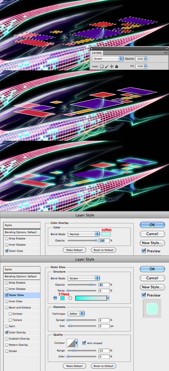Toggle Preview checkbox in Color Overlay dialog

[144, 251]
